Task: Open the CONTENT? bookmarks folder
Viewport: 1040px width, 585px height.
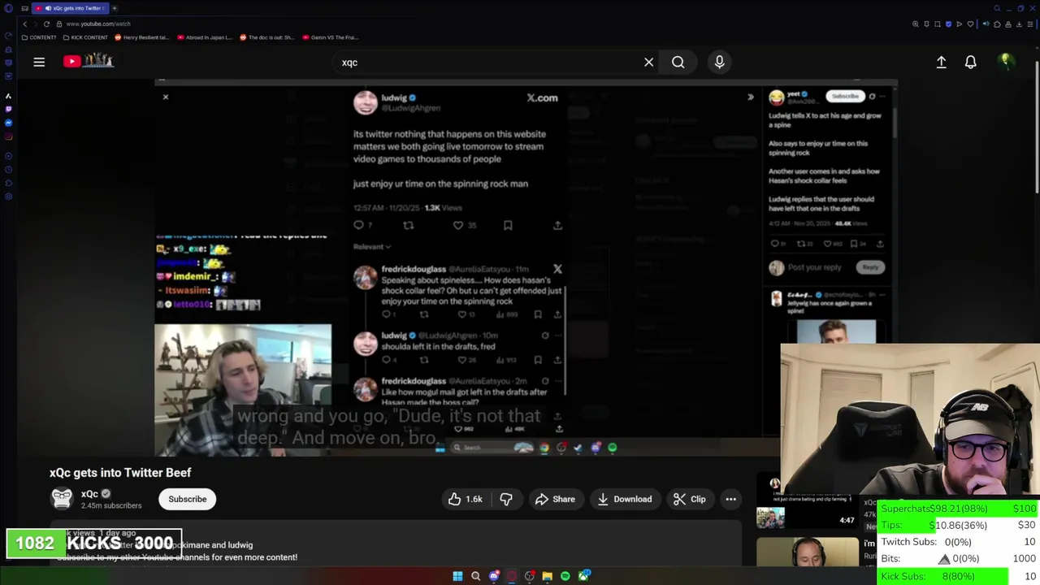Action: pos(39,37)
